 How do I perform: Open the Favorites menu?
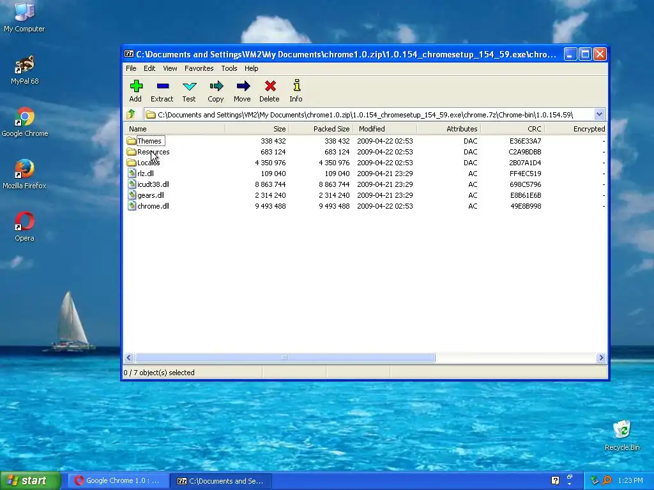click(x=199, y=68)
